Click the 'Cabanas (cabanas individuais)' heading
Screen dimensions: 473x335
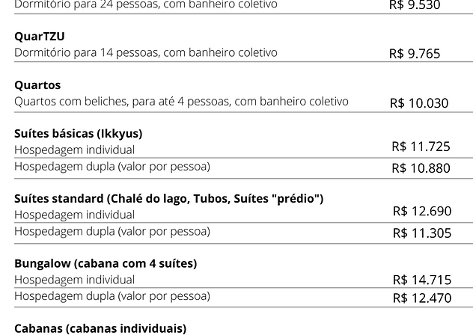100,328
